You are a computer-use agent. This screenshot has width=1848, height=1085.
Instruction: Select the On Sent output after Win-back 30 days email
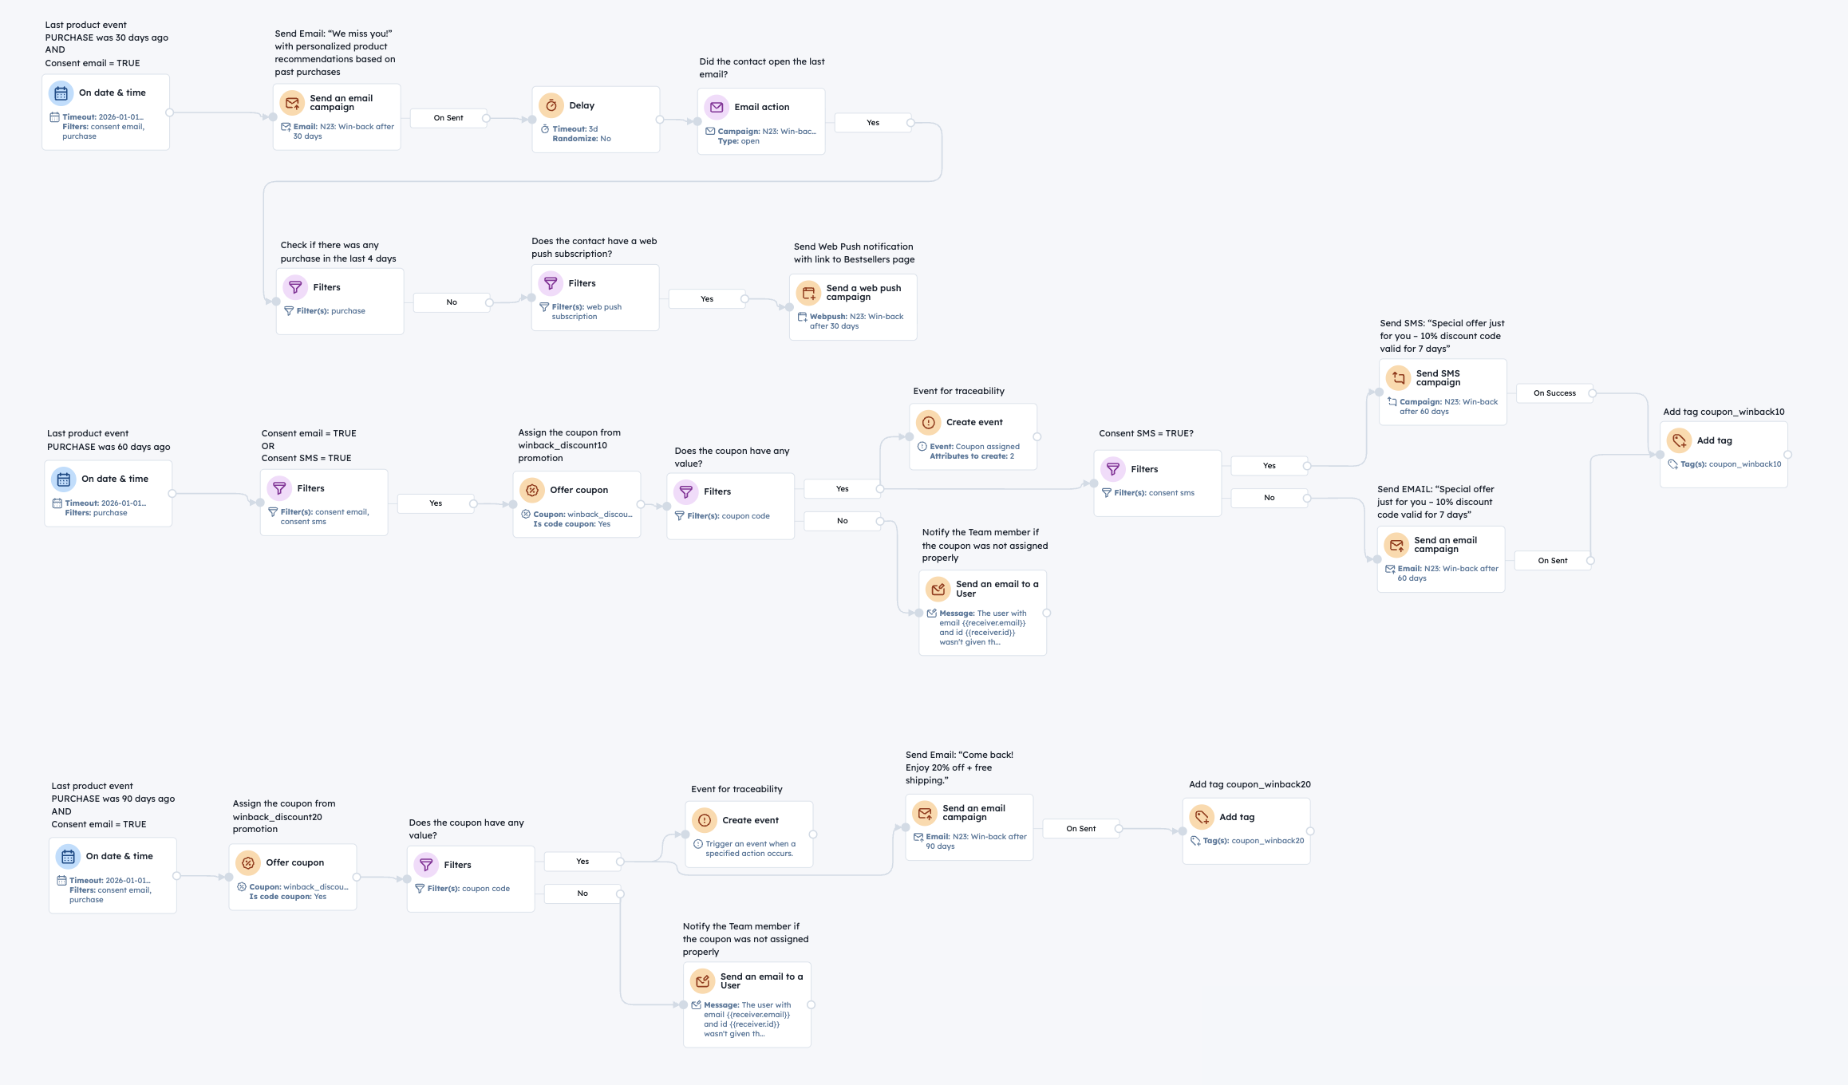[448, 118]
